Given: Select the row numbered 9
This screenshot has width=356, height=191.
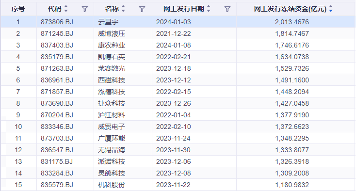Looking at the screenshot, I should tap(178, 115).
